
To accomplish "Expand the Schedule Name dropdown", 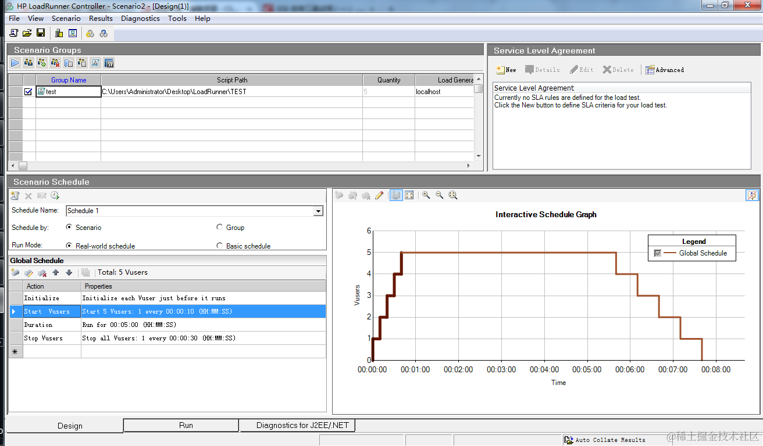I will (x=318, y=211).
